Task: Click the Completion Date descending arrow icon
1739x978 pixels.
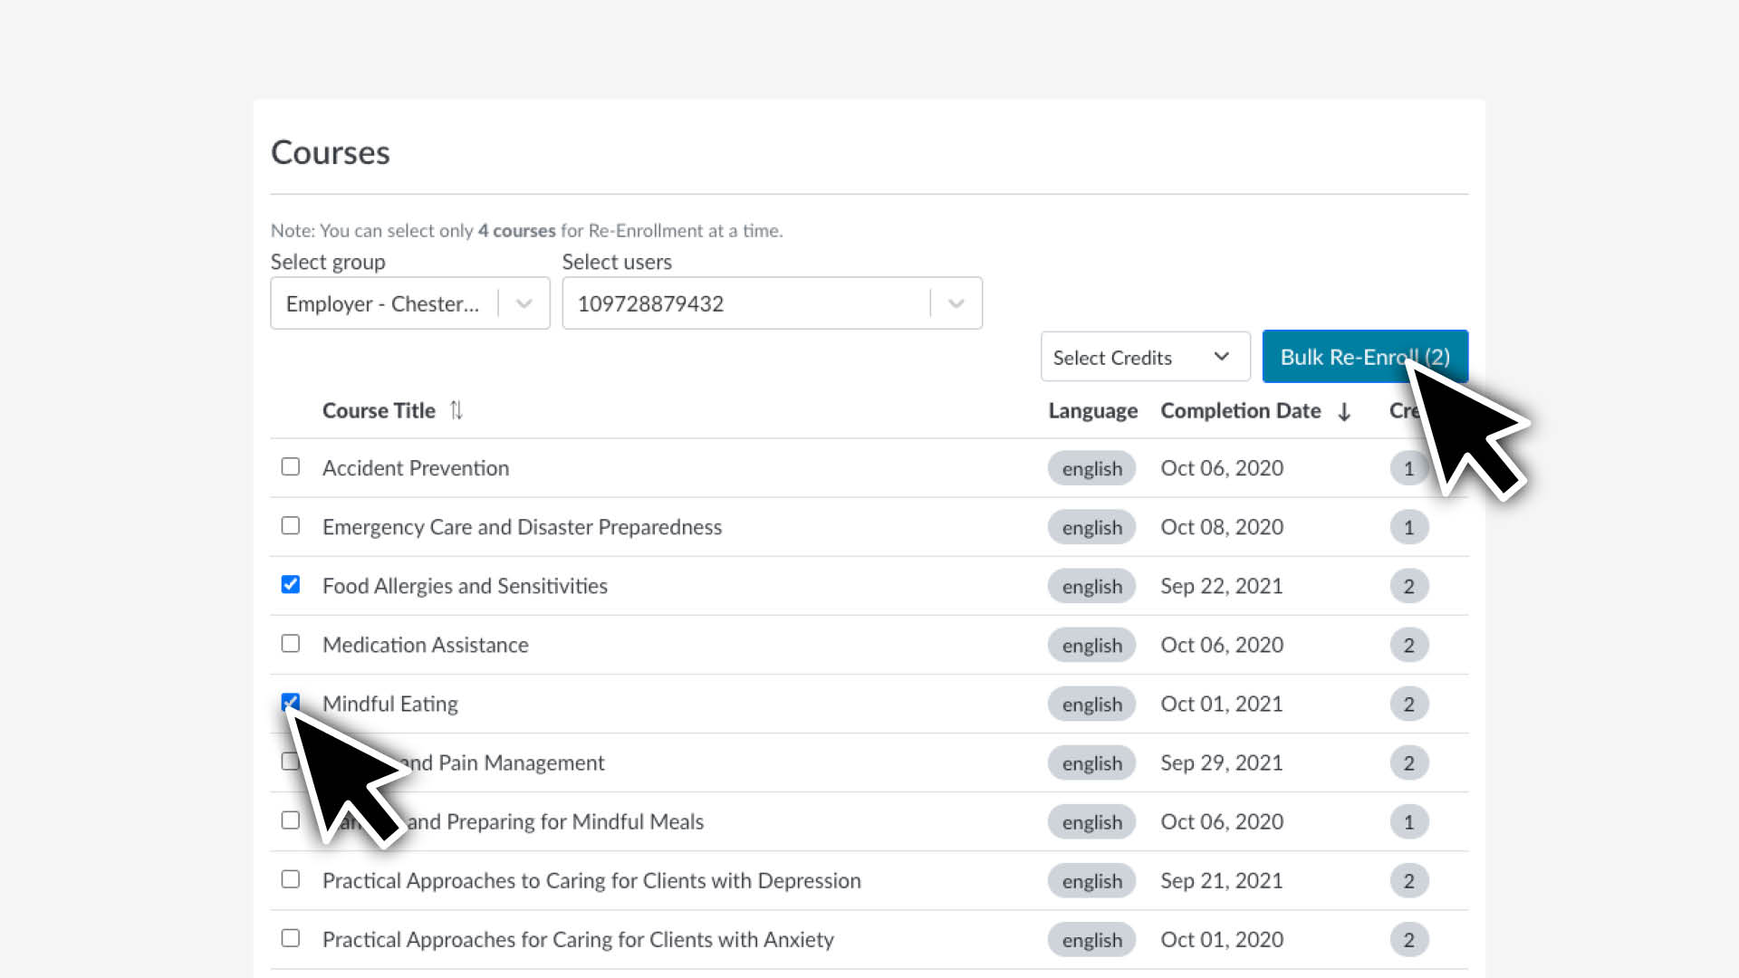Action: pos(1344,412)
